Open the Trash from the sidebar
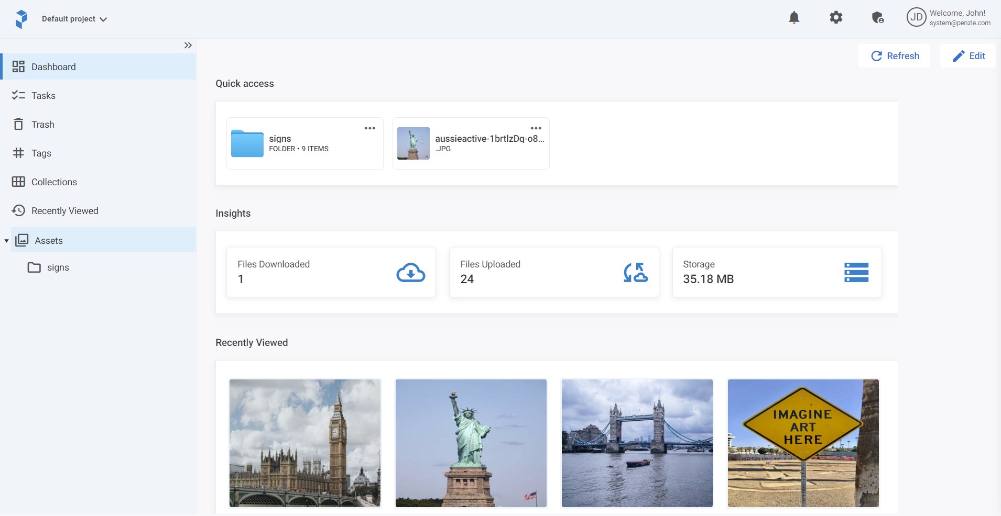Viewport: 1001px width, 516px height. (x=42, y=124)
